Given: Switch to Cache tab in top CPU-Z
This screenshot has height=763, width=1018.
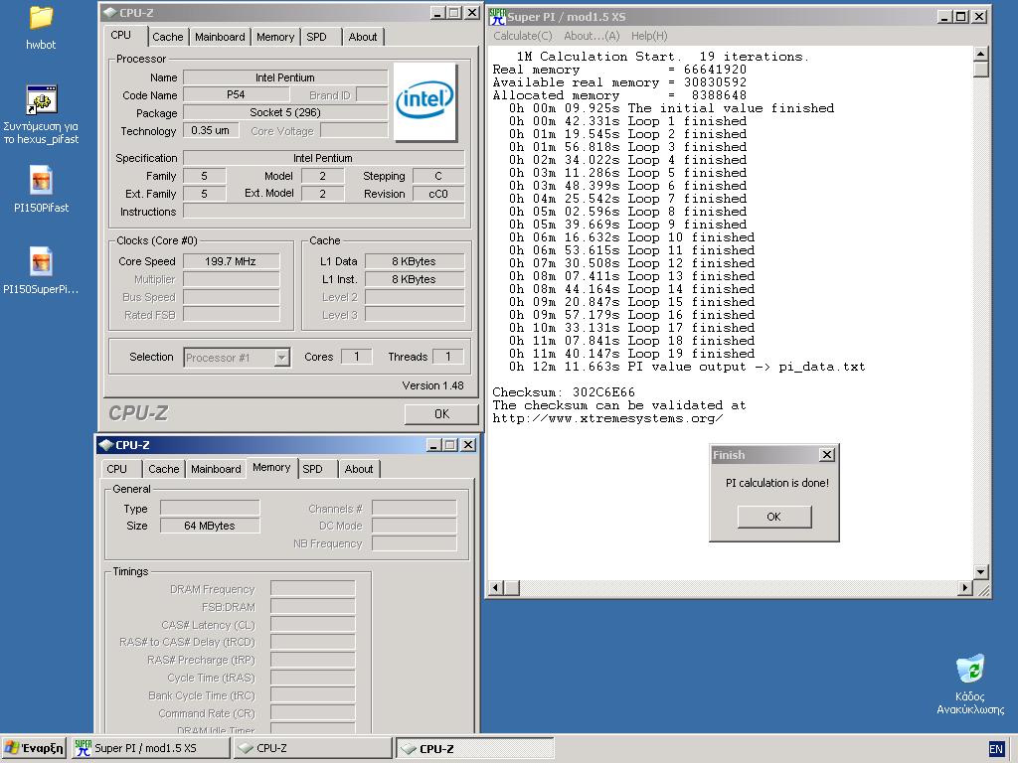Looking at the screenshot, I should [x=167, y=37].
